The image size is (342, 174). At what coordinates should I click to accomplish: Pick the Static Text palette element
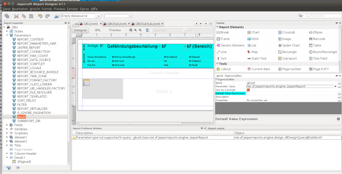tap(257, 58)
